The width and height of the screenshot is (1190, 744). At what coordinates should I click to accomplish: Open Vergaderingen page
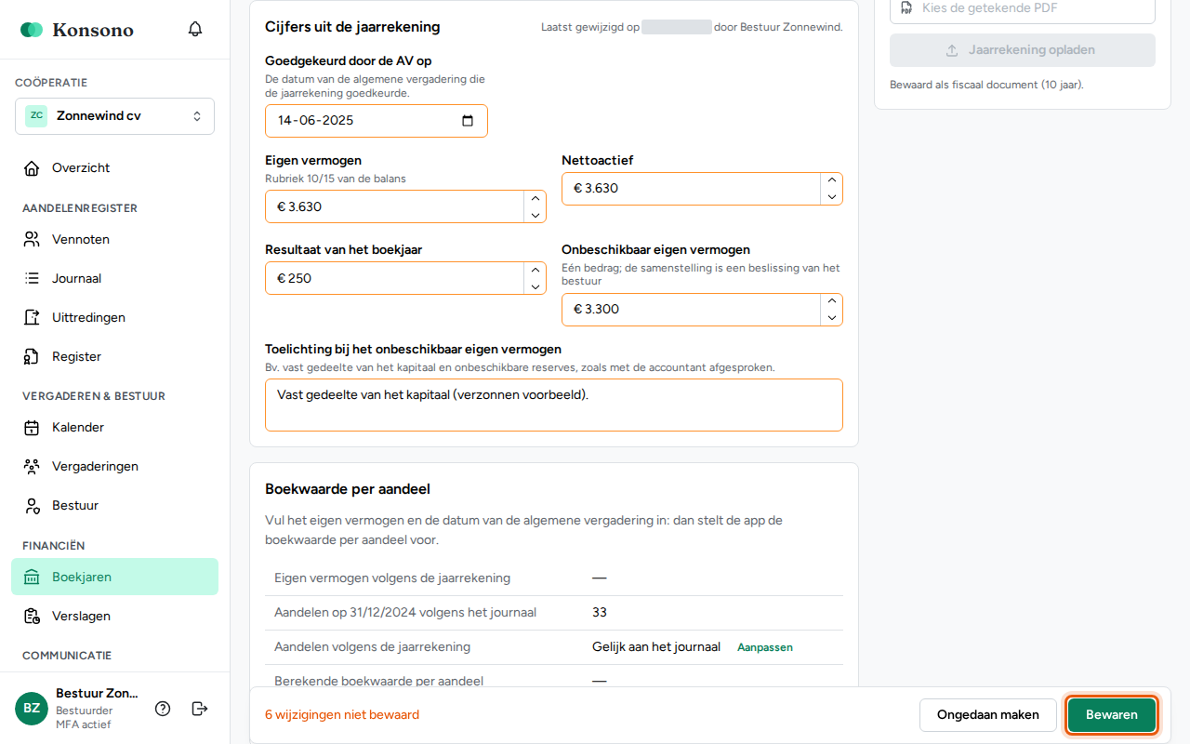point(114,467)
